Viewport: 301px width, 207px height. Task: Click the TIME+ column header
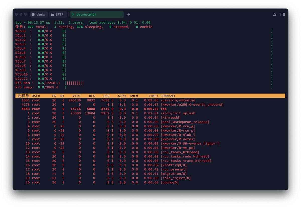[153, 96]
